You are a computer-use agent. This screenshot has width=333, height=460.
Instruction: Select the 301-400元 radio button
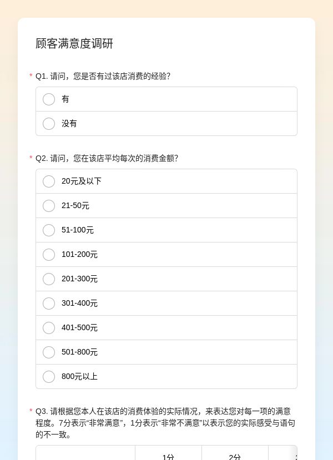click(49, 304)
